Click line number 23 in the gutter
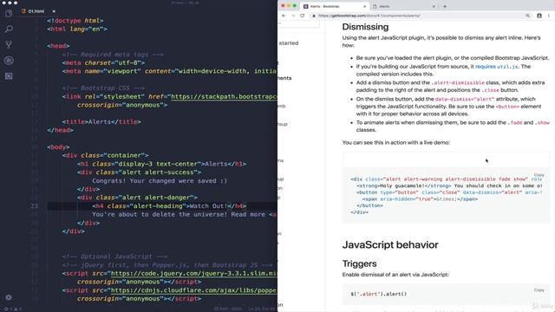Viewport: 555px width, 312px height. tap(35, 206)
